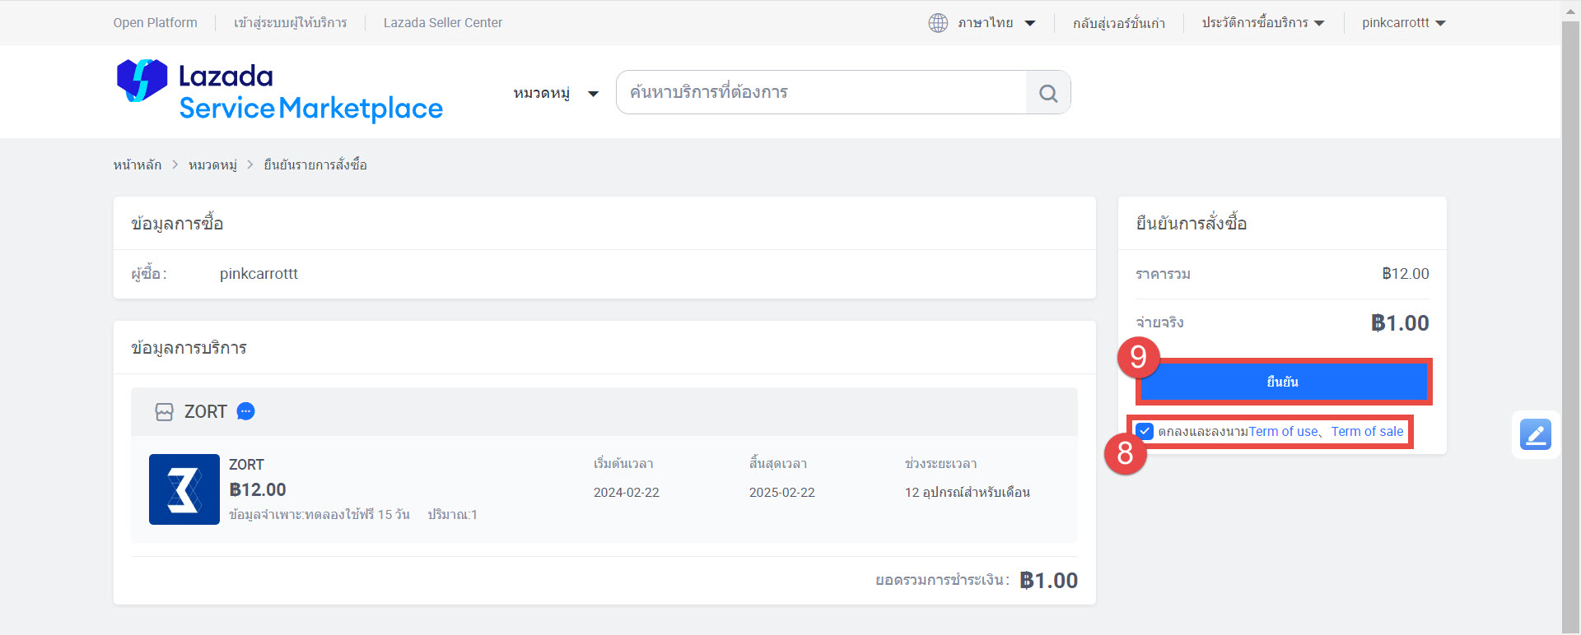This screenshot has width=1581, height=635.
Task: Click the Lazada Service Marketplace logo
Action: (280, 91)
